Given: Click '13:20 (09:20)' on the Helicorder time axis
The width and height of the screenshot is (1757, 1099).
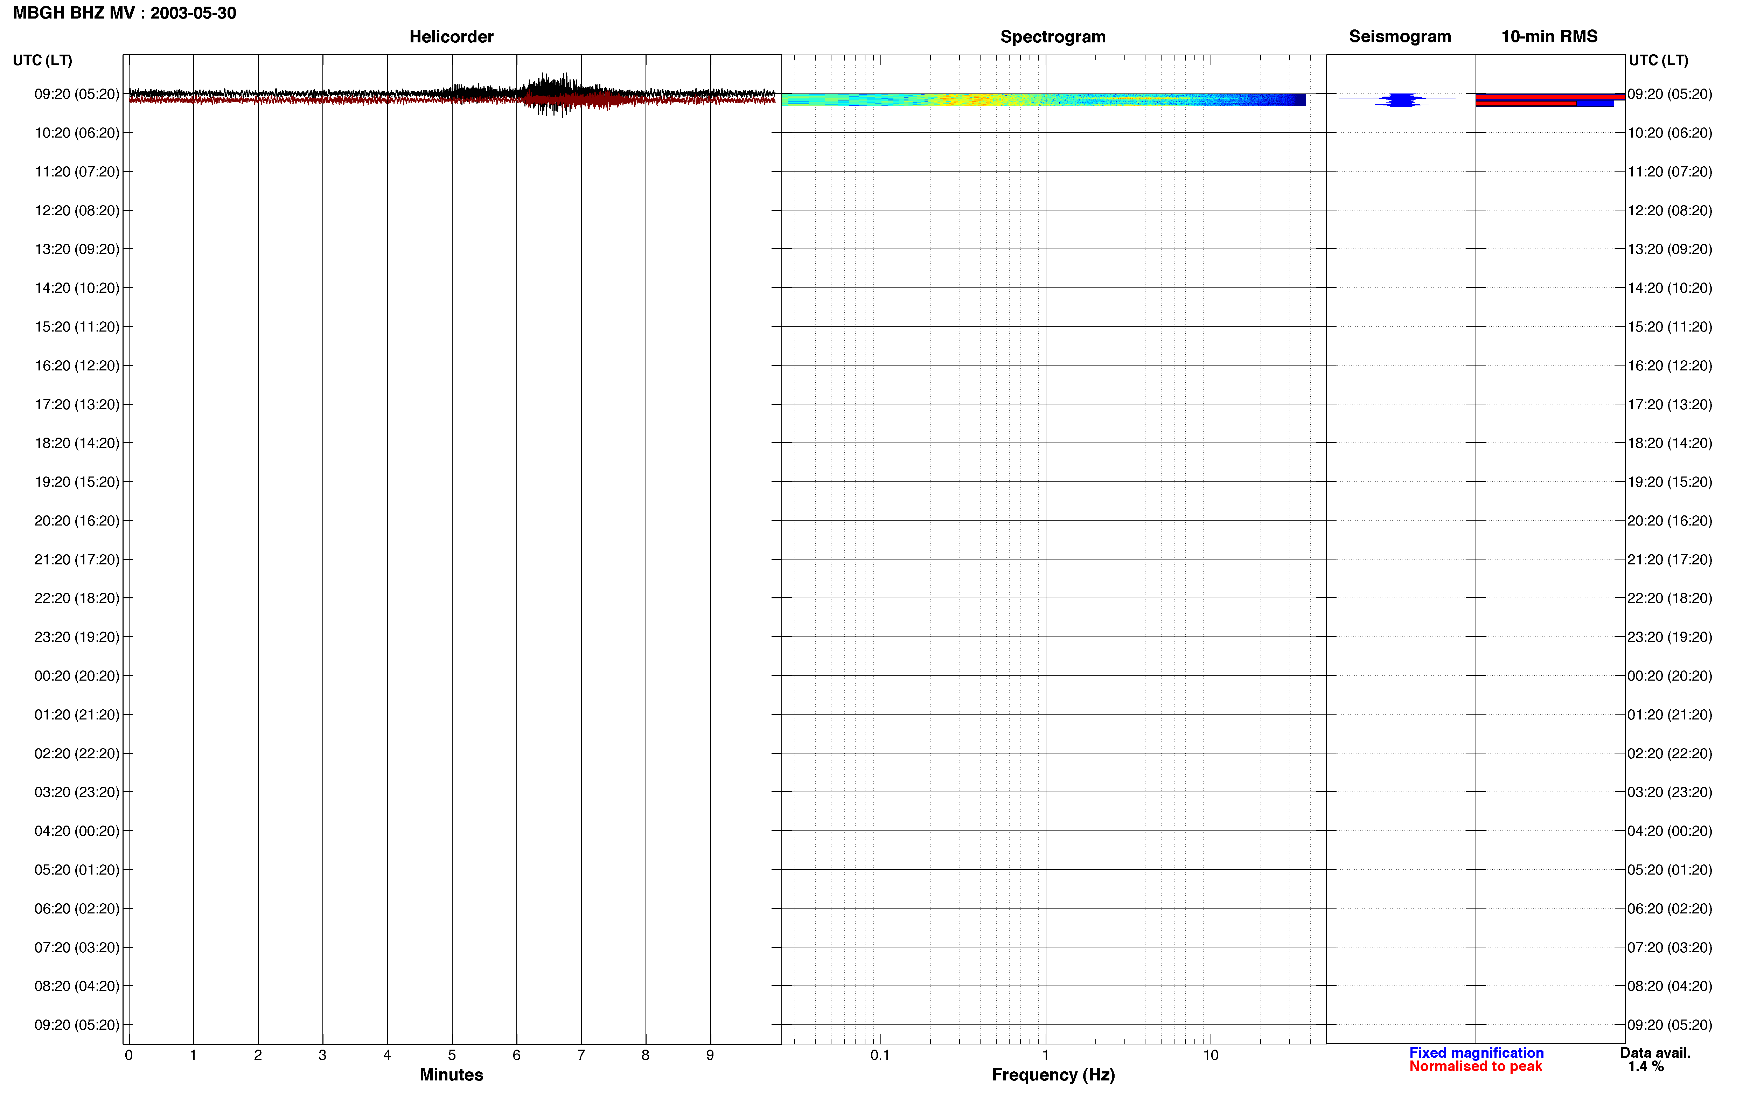Looking at the screenshot, I should 77,249.
